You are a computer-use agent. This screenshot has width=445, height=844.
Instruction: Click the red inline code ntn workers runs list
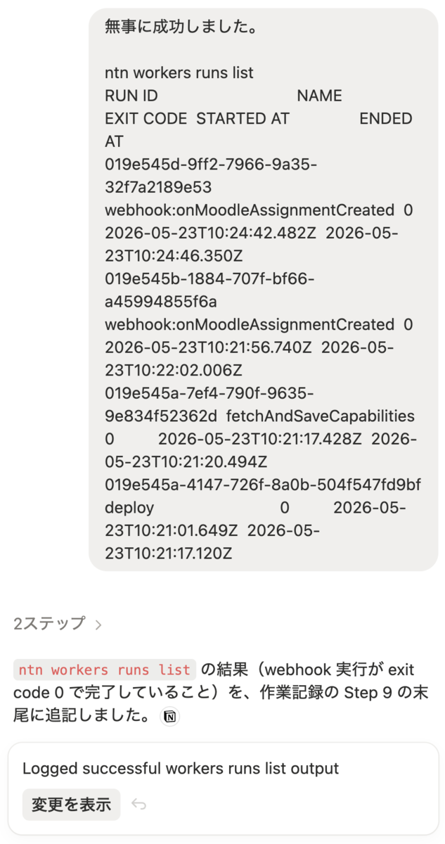[x=105, y=669]
